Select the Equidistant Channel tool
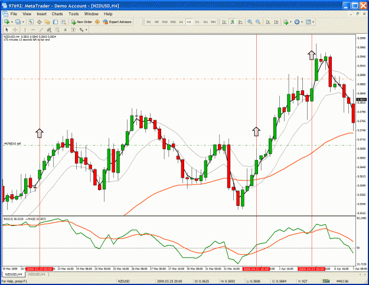This screenshot has height=285, width=369. [49, 30]
